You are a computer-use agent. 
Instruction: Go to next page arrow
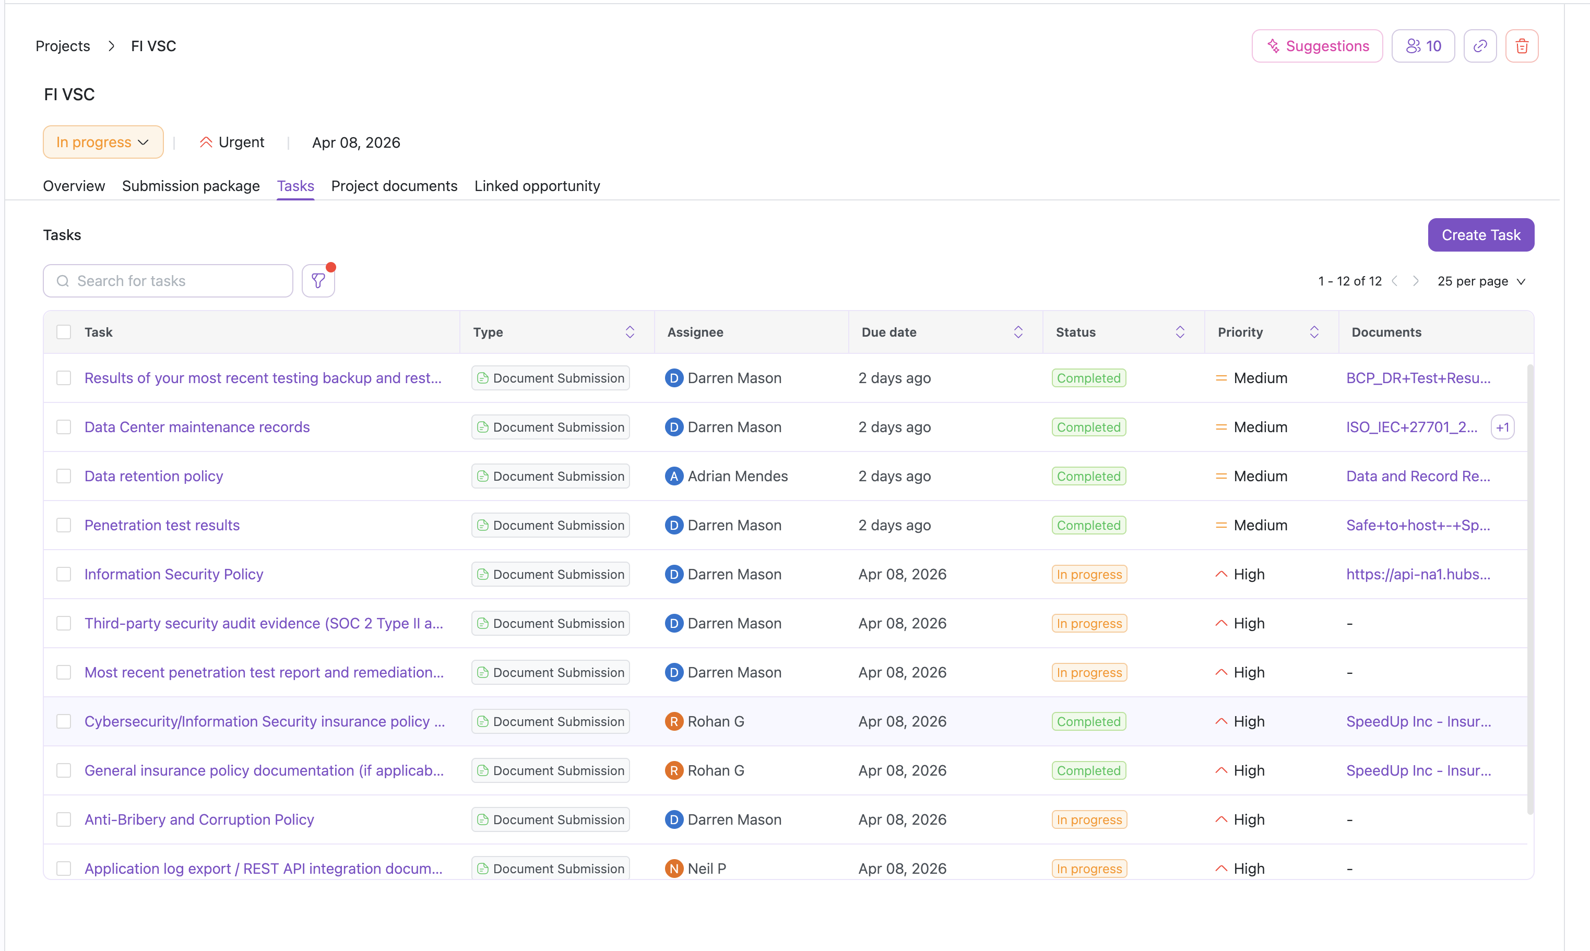click(x=1416, y=281)
